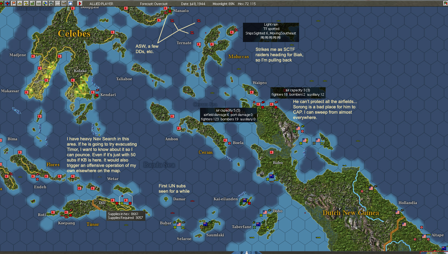The height and width of the screenshot is (254, 448).
Task: Click the Flores island label
Action: [53, 165]
